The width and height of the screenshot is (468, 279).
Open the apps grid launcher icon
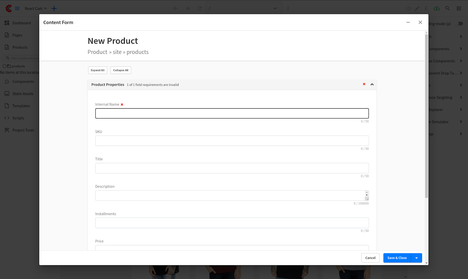click(x=459, y=8)
